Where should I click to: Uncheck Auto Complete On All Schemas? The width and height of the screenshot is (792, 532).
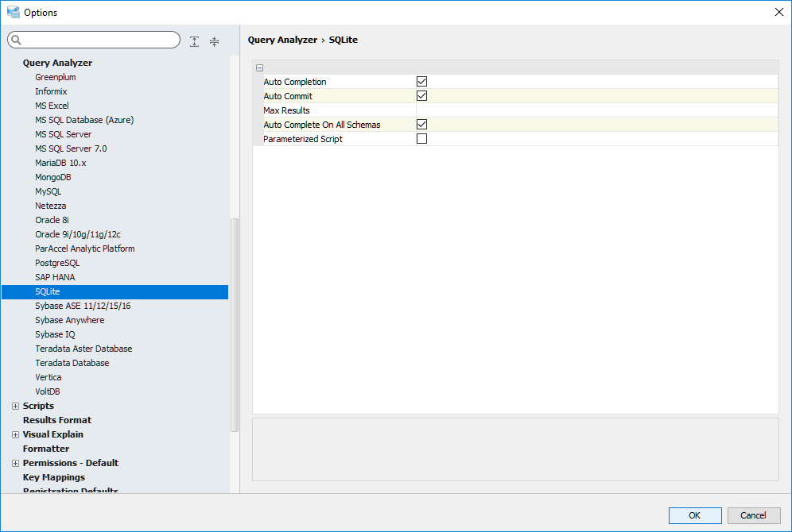pyautogui.click(x=421, y=125)
